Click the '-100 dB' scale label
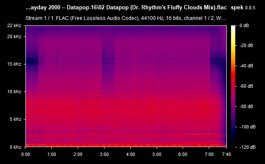Screen dimensions: 265x164 pyautogui.click(x=248, y=127)
